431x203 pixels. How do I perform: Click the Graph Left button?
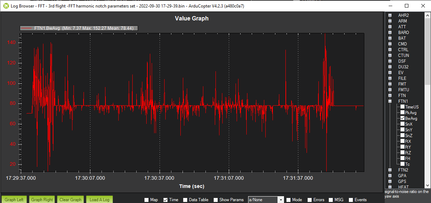pyautogui.click(x=14, y=200)
